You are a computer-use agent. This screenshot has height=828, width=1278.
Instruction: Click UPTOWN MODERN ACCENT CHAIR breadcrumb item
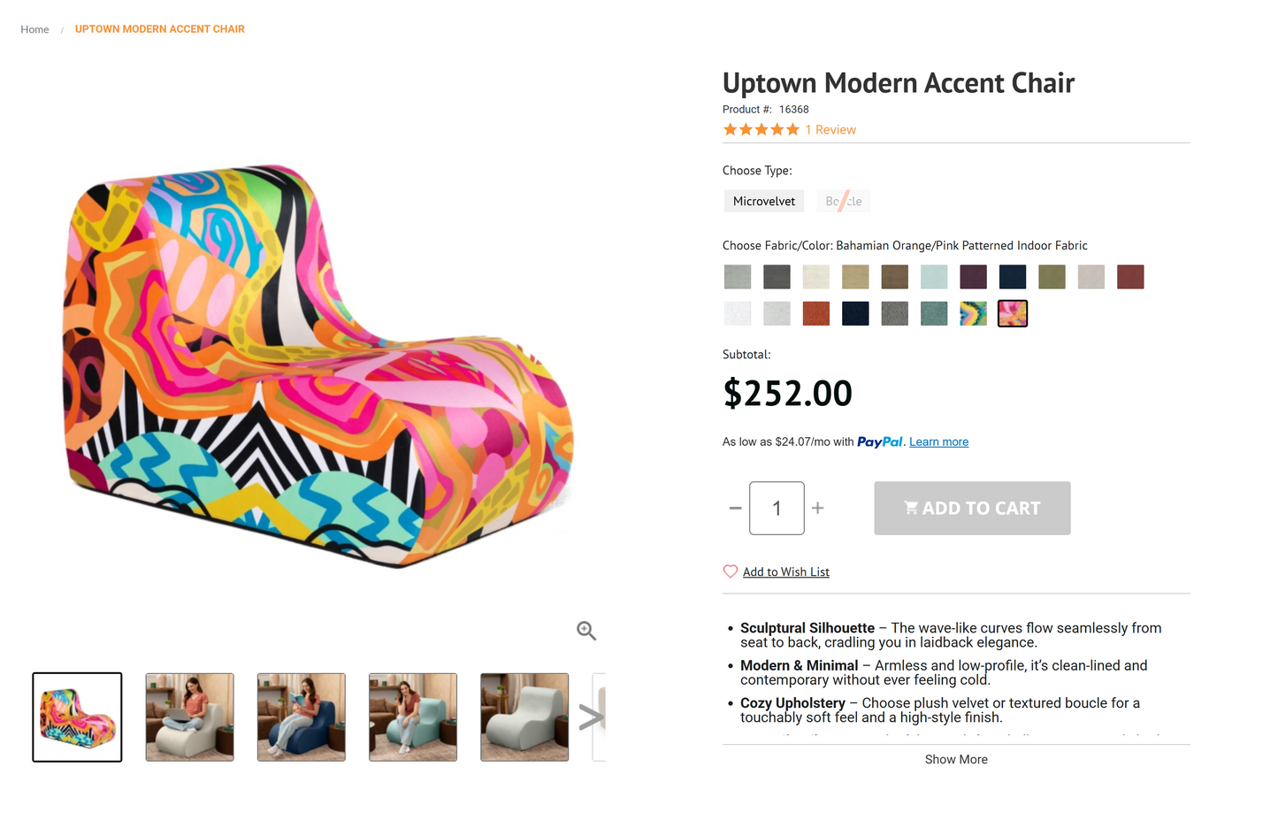tap(160, 29)
